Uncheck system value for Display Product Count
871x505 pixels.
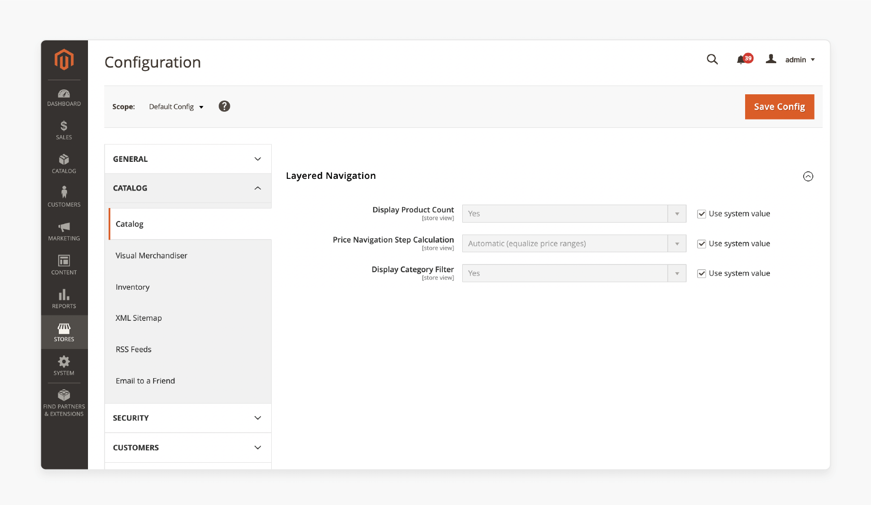[701, 214]
